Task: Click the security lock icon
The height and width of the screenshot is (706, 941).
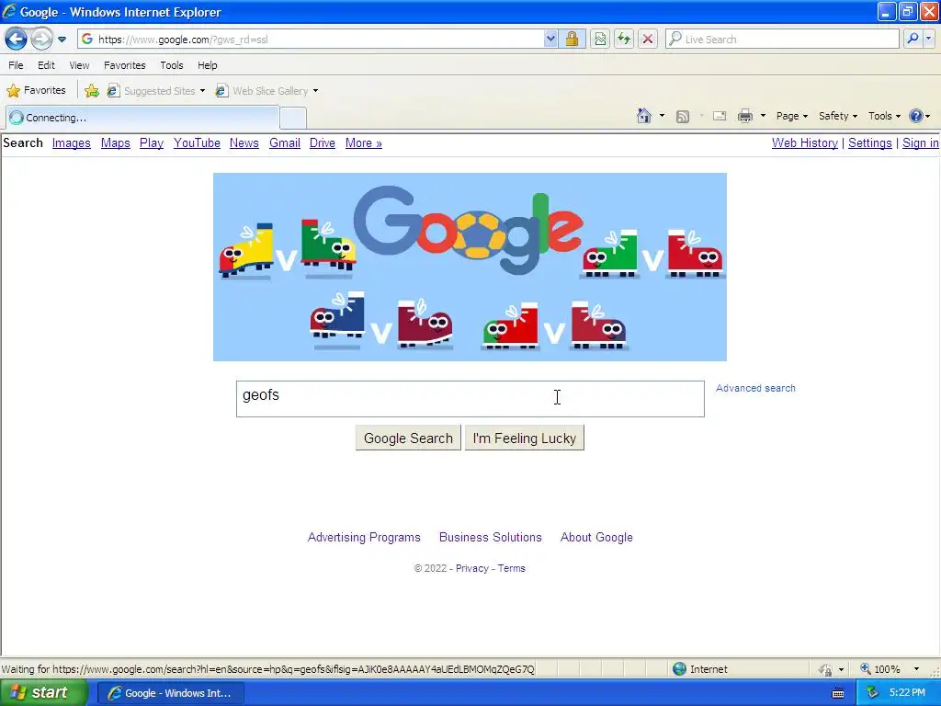Action: coord(572,39)
